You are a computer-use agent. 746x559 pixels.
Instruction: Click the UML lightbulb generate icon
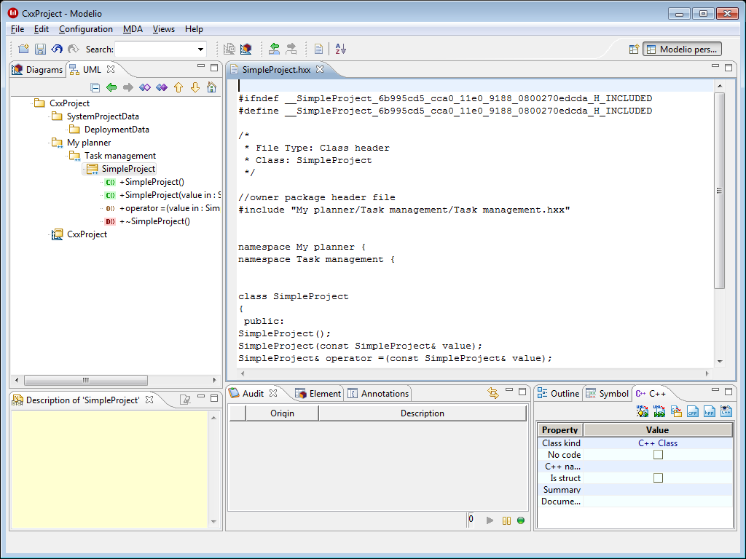point(643,411)
